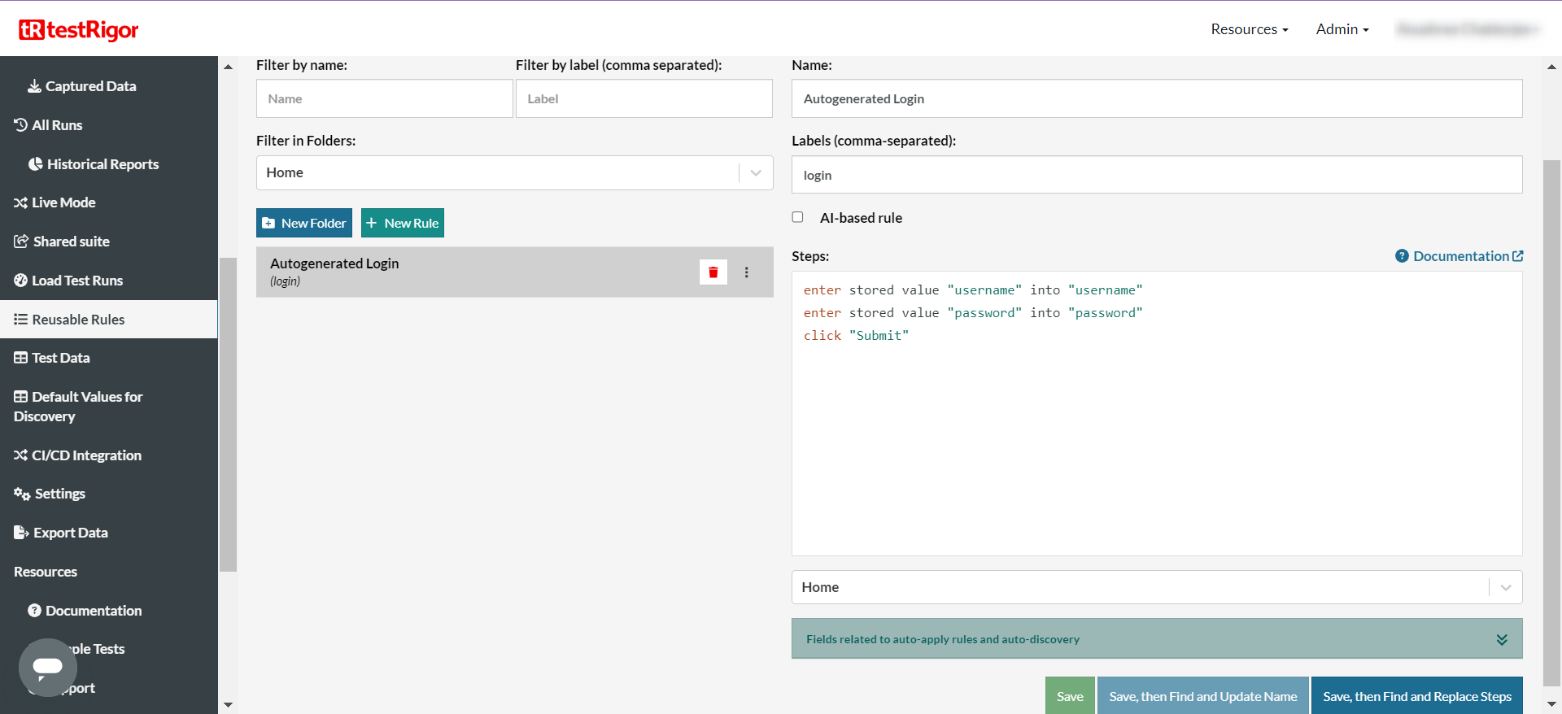Open three-dot menu for Autogenerated Login rule
This screenshot has width=1562, height=714.
pyautogui.click(x=746, y=272)
